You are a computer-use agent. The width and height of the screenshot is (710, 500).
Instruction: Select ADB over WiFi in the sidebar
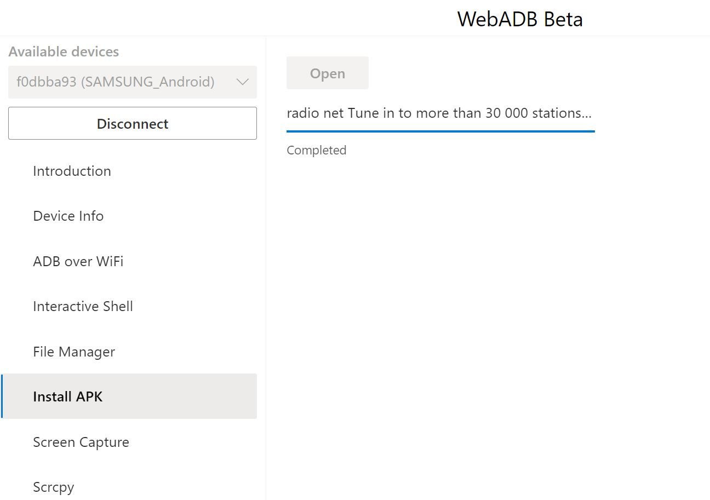pos(78,261)
